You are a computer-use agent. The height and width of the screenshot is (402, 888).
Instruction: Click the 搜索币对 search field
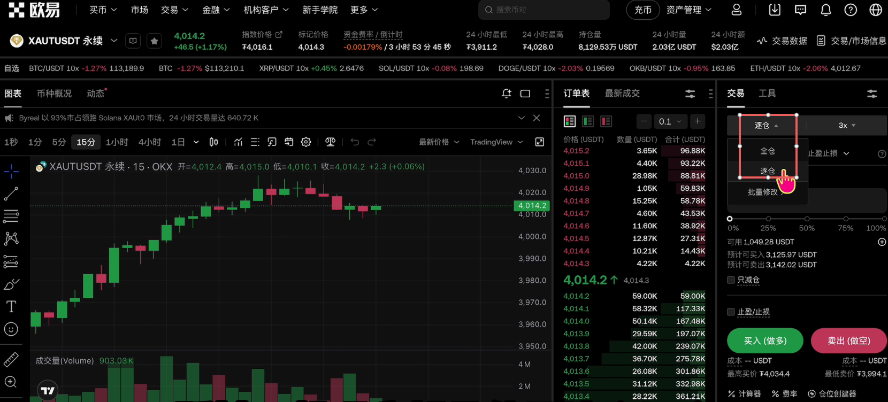point(543,10)
